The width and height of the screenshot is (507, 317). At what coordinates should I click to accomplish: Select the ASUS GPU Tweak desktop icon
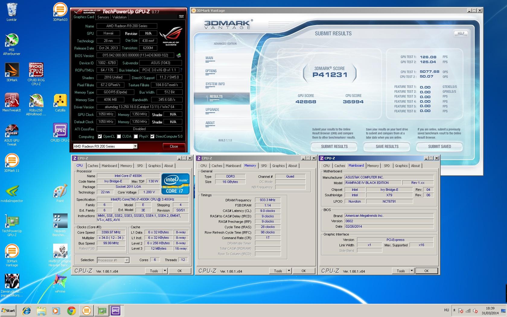pos(12,135)
